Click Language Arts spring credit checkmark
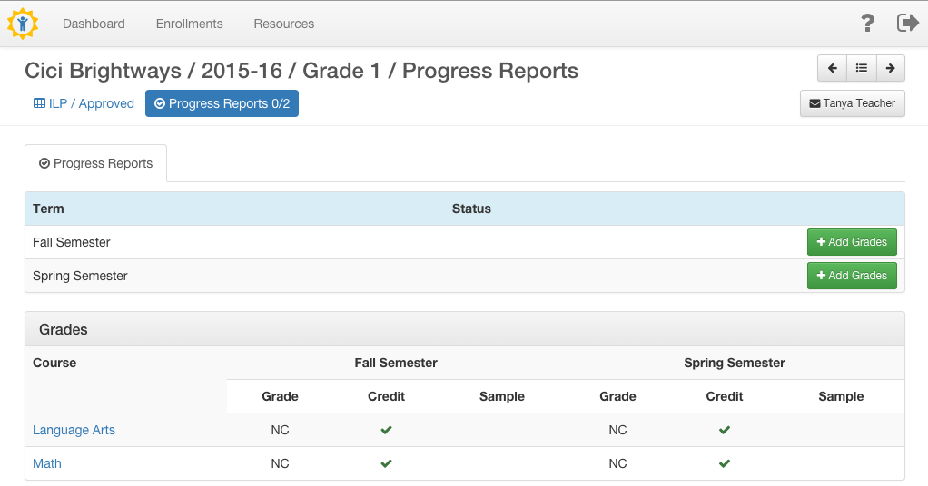The height and width of the screenshot is (486, 928). tap(725, 430)
